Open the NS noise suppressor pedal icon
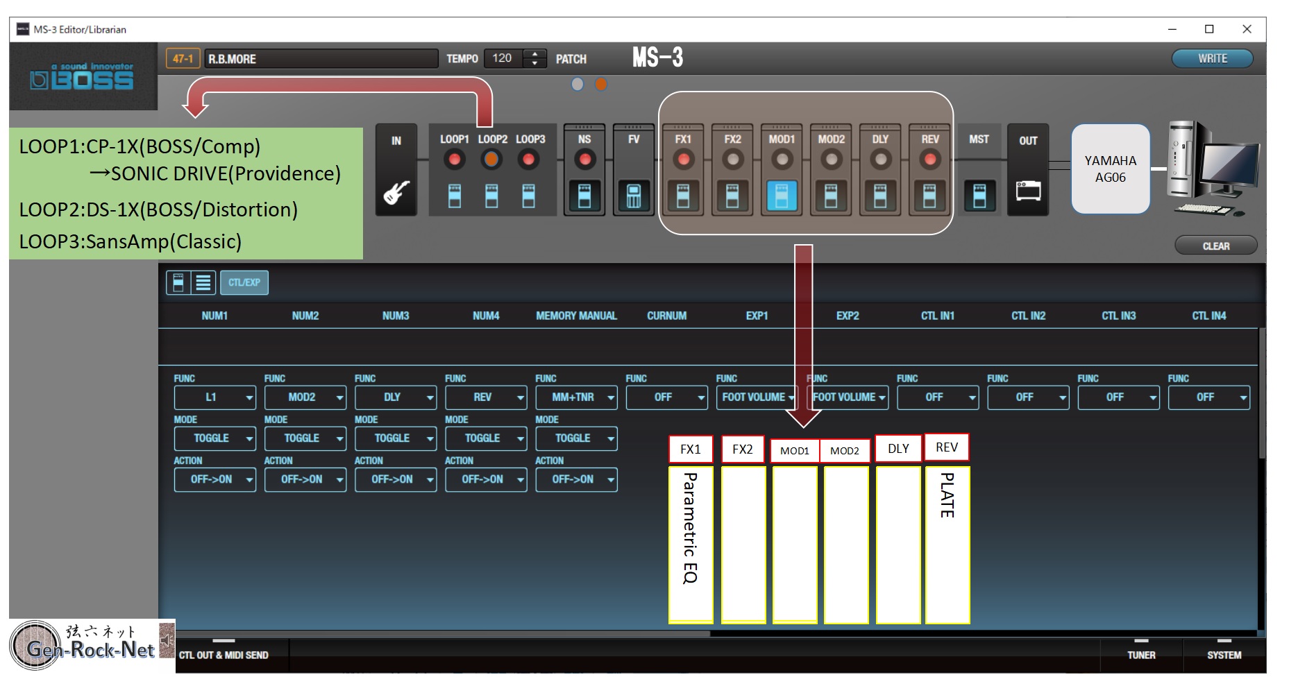Screen dimensions: 1289x686 [584, 196]
